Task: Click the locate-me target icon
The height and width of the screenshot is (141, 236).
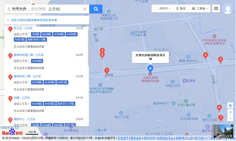Action: [230, 106]
